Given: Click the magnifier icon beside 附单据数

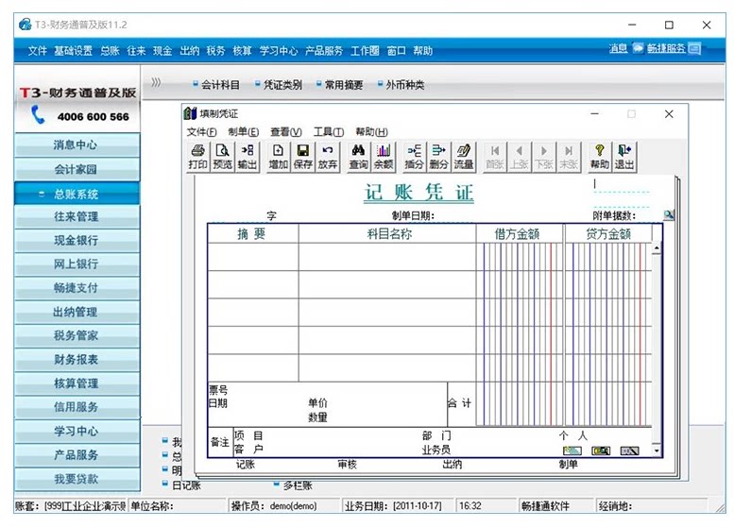Looking at the screenshot, I should click(669, 214).
